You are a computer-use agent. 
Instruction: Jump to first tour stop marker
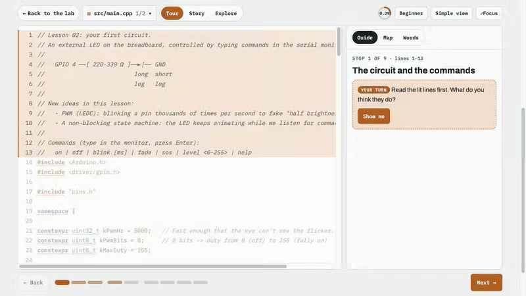(62, 283)
